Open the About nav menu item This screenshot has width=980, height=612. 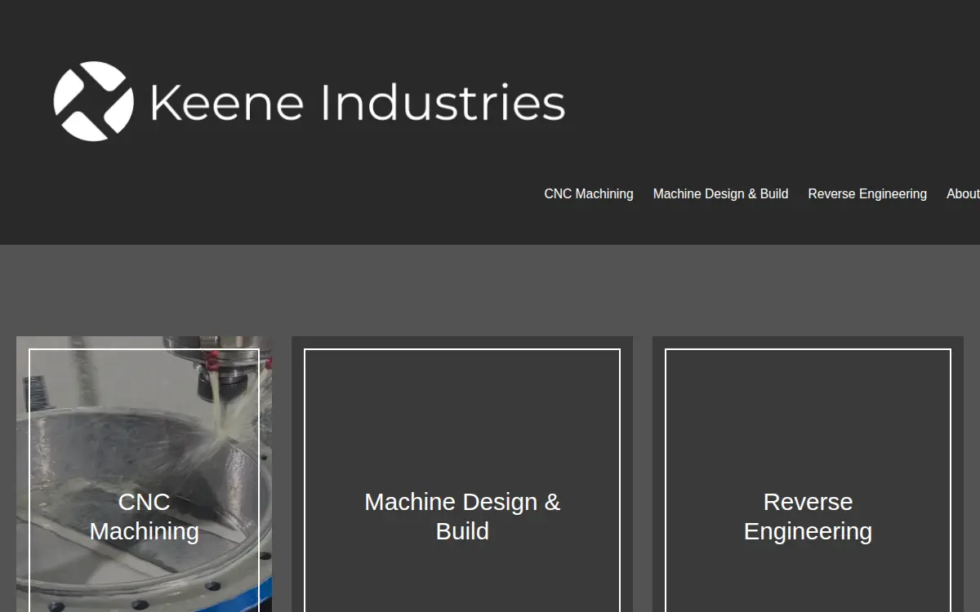point(963,194)
